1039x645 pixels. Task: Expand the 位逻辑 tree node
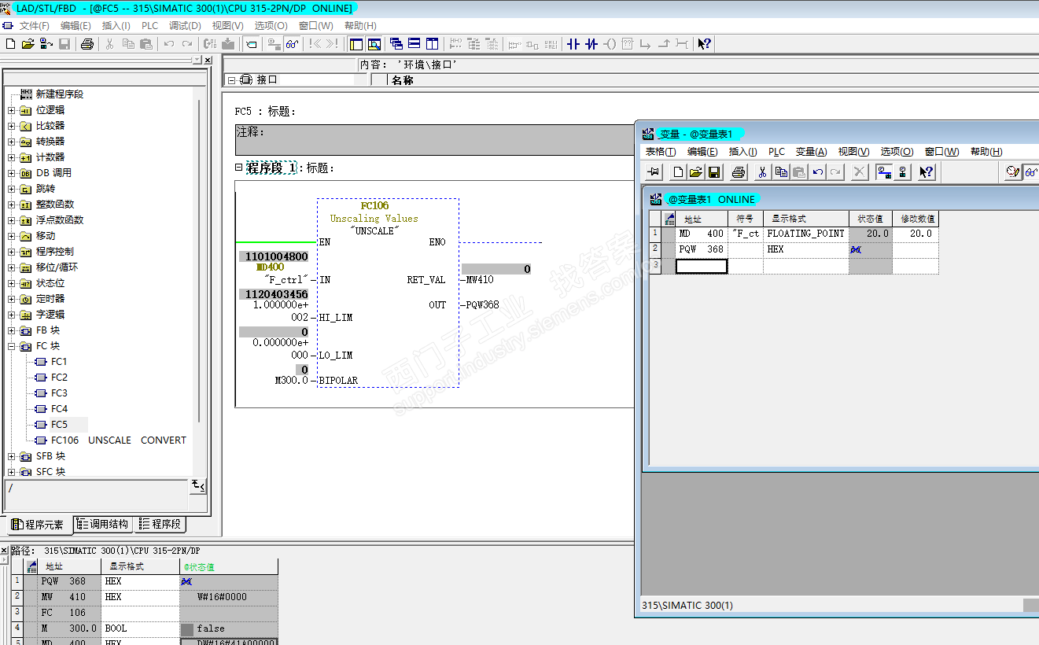[12, 110]
